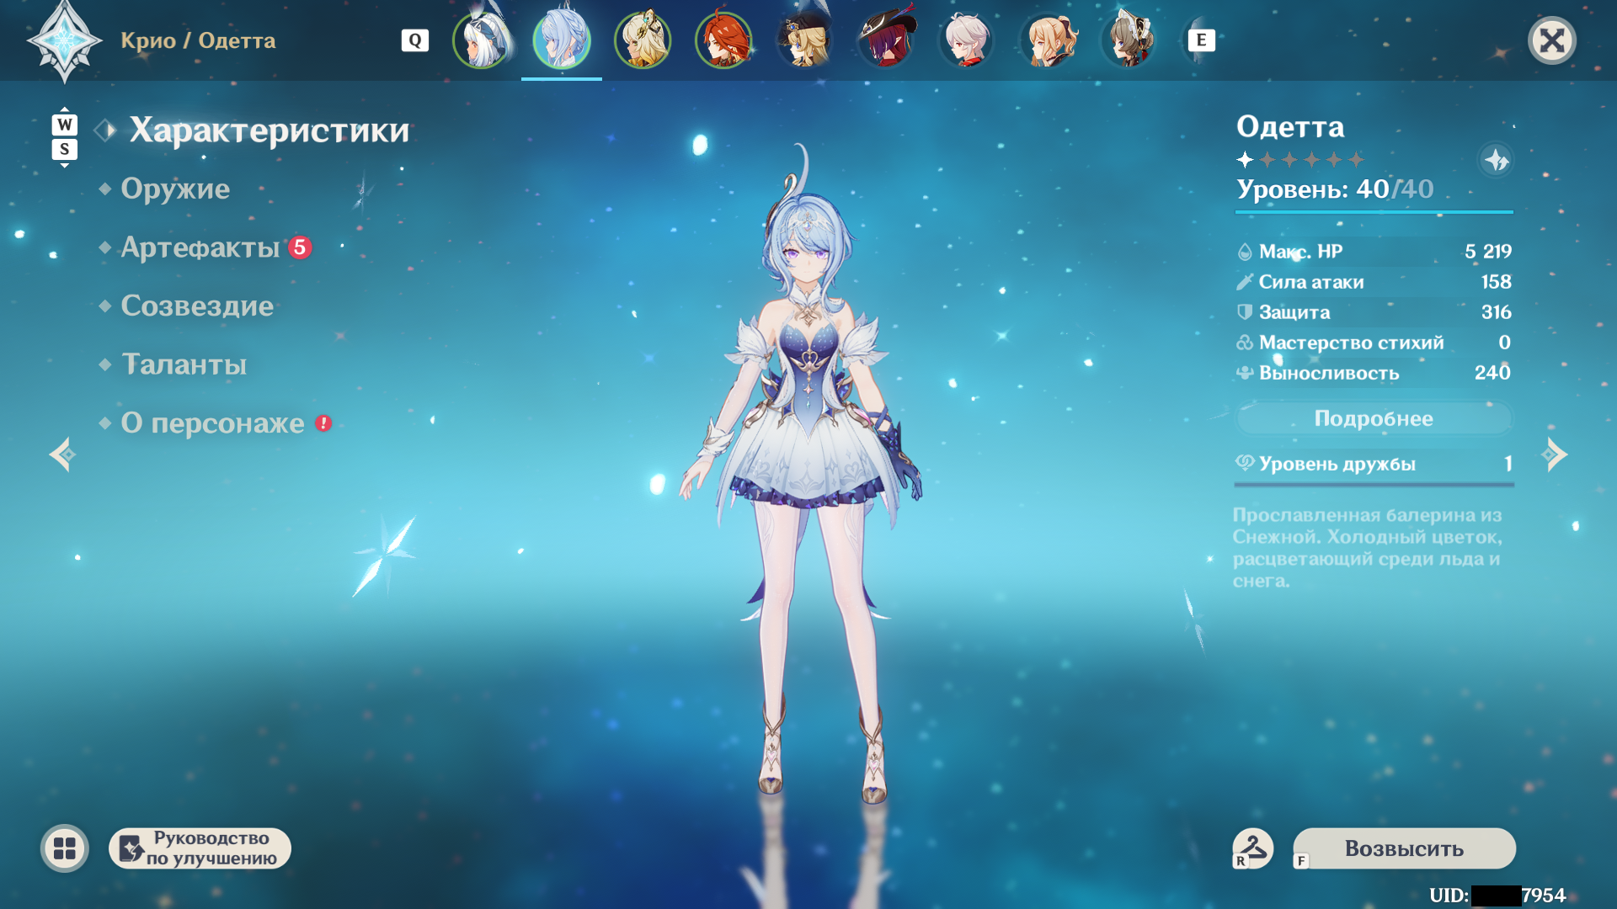Screen dimensions: 1617x909
Task: Click the star rarity row under Одетта
Action: tap(1300, 159)
